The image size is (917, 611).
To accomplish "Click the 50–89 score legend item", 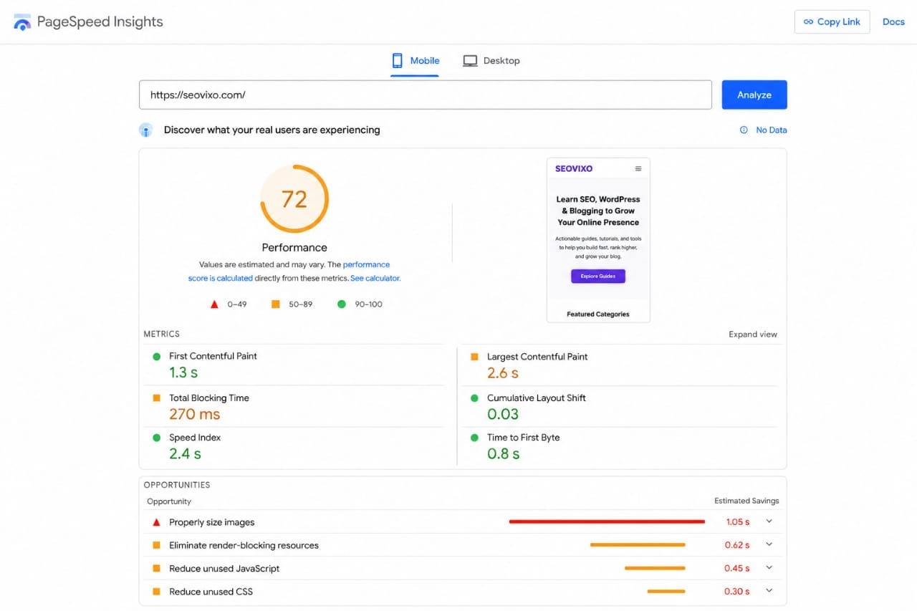I will 292,304.
